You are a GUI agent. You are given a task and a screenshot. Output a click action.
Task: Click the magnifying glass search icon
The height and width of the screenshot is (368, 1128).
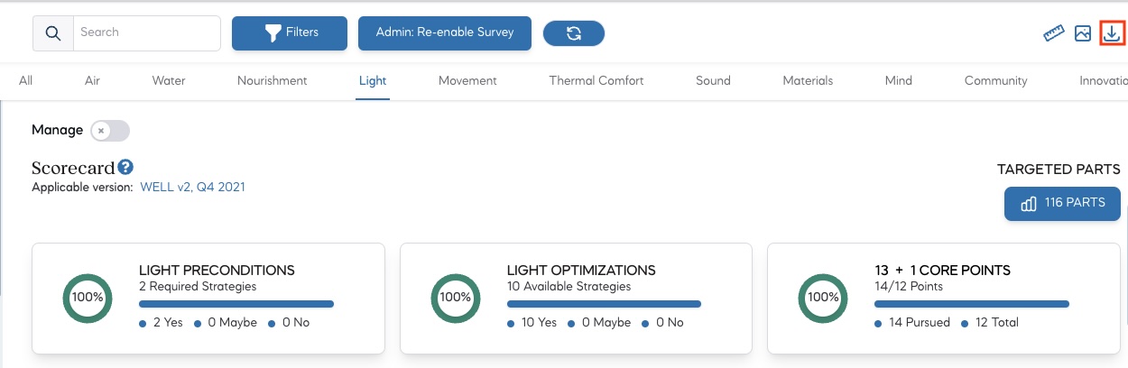pyautogui.click(x=53, y=33)
